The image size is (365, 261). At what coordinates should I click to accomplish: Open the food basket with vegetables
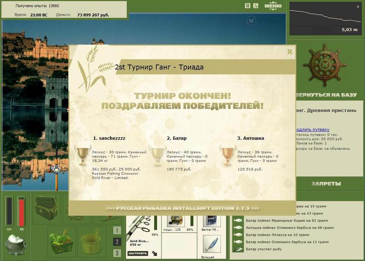62,241
